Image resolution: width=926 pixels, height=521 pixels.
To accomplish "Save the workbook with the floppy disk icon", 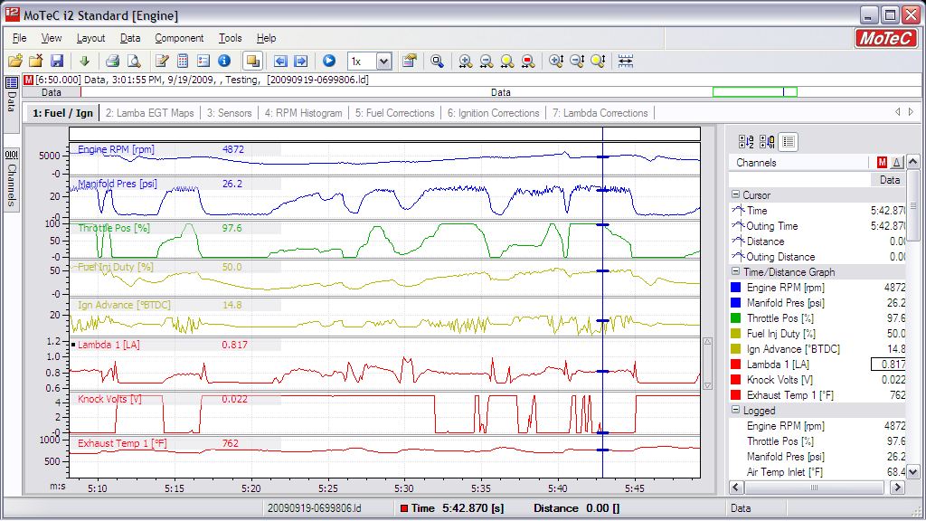I will [x=57, y=61].
